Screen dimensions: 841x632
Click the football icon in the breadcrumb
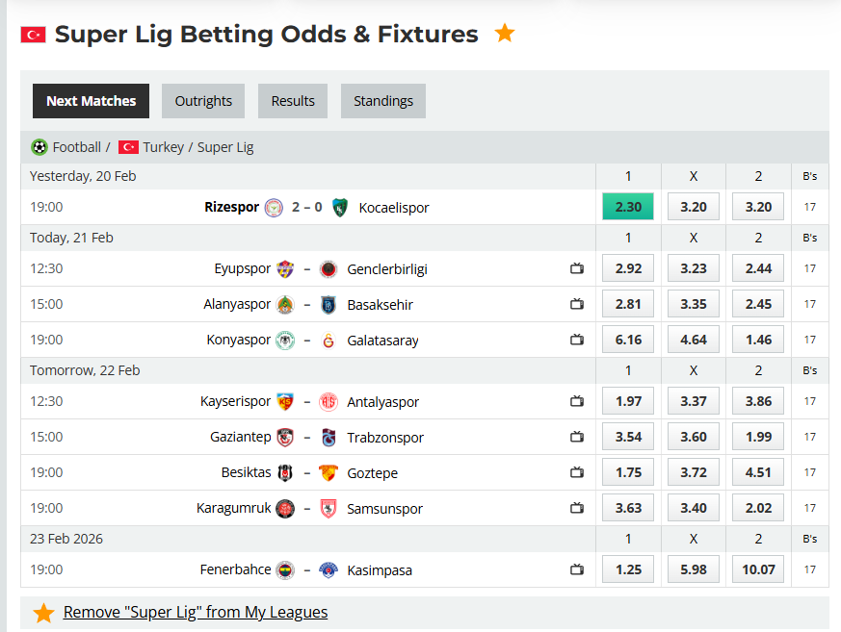pos(39,146)
